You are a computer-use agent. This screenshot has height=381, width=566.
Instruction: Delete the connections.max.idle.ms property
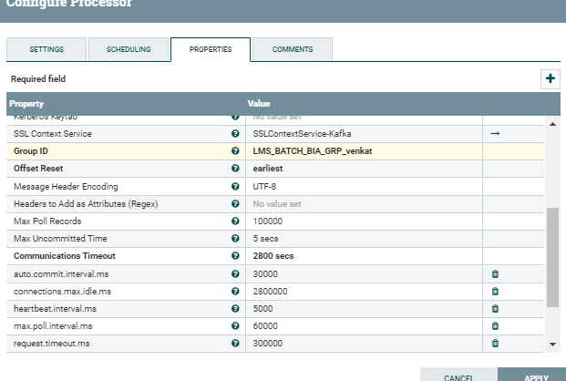495,292
